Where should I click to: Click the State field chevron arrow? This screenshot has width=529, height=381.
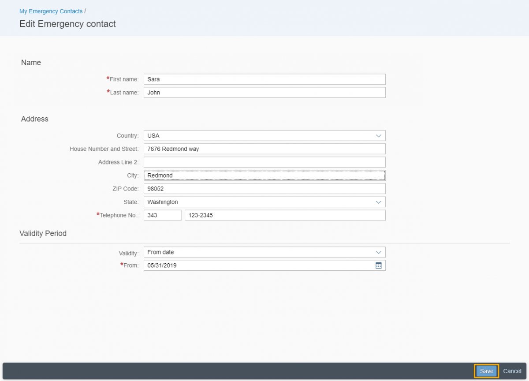point(378,202)
